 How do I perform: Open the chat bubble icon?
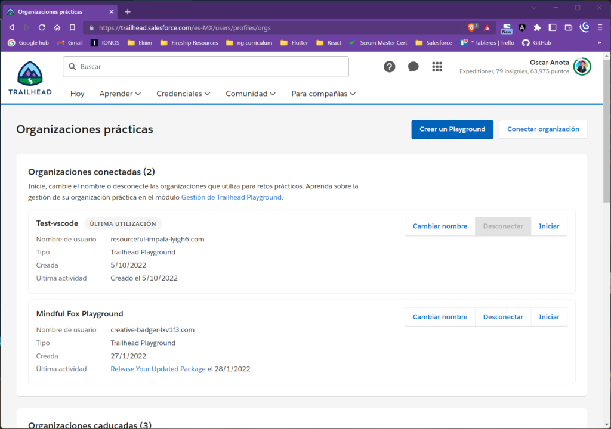413,67
